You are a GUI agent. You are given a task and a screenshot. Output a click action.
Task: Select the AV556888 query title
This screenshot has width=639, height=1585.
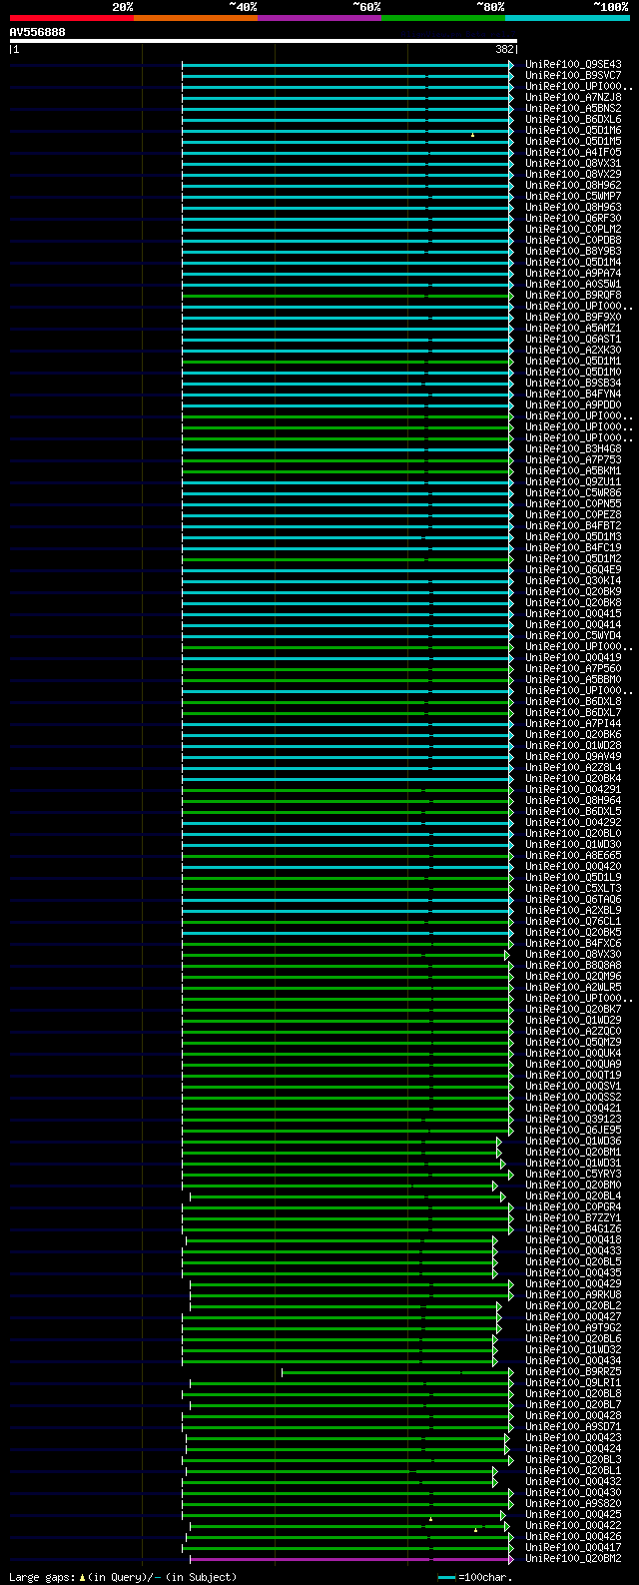click(x=37, y=32)
